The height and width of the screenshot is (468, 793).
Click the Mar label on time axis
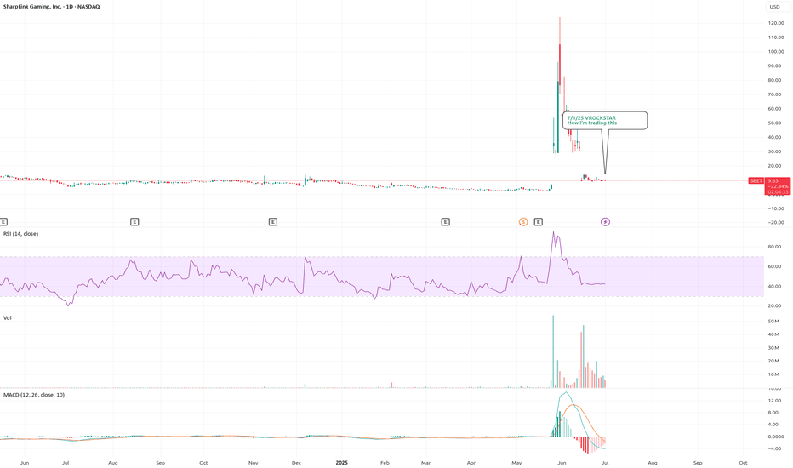coord(425,462)
